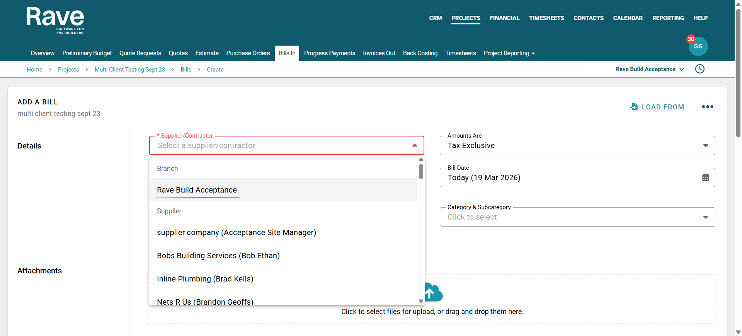Collapse the Supplier/Contractor dropdown

pyautogui.click(x=414, y=146)
